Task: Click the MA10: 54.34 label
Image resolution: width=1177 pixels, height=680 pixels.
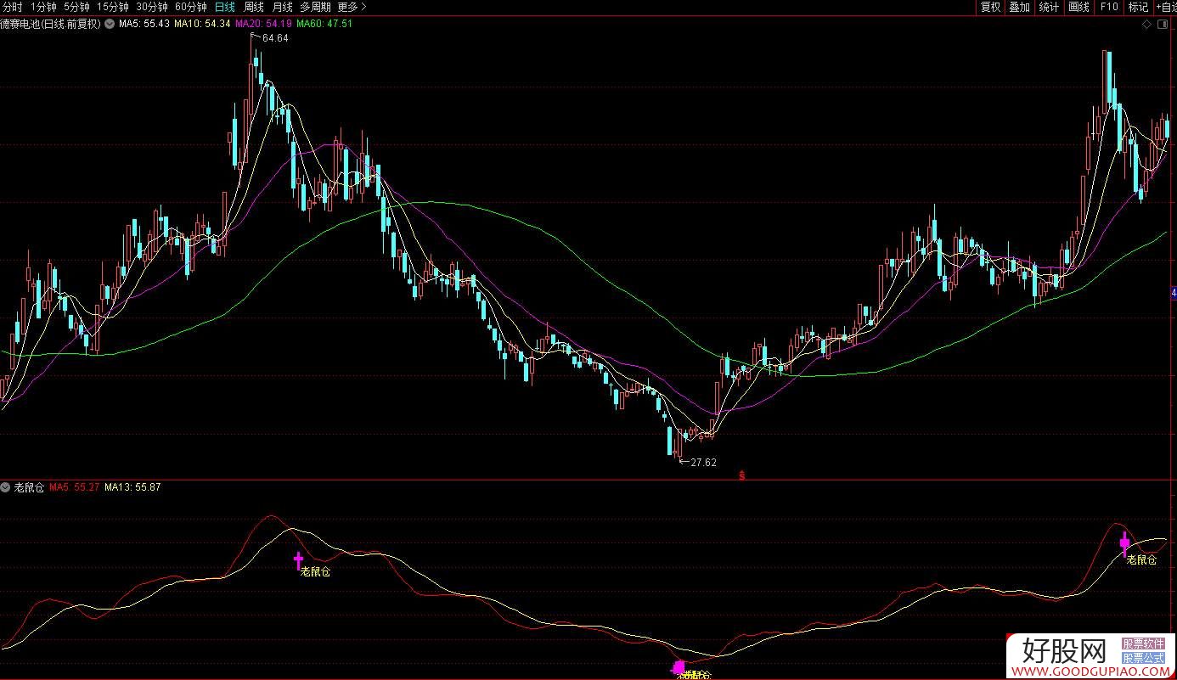Action: 202,24
